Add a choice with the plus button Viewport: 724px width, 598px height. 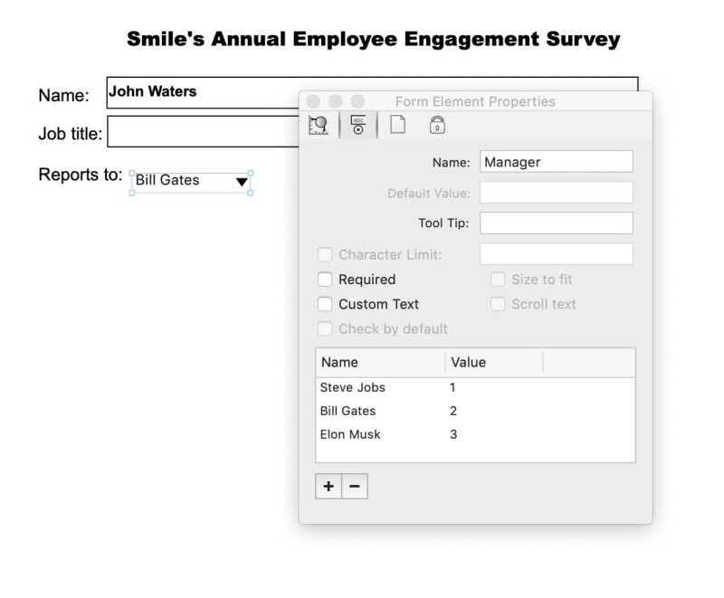coord(329,486)
